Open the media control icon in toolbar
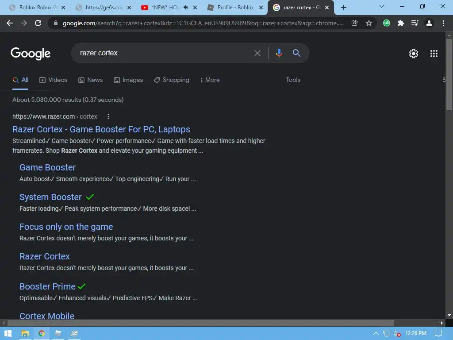Viewport: 453px width, 340px height. pyautogui.click(x=415, y=23)
